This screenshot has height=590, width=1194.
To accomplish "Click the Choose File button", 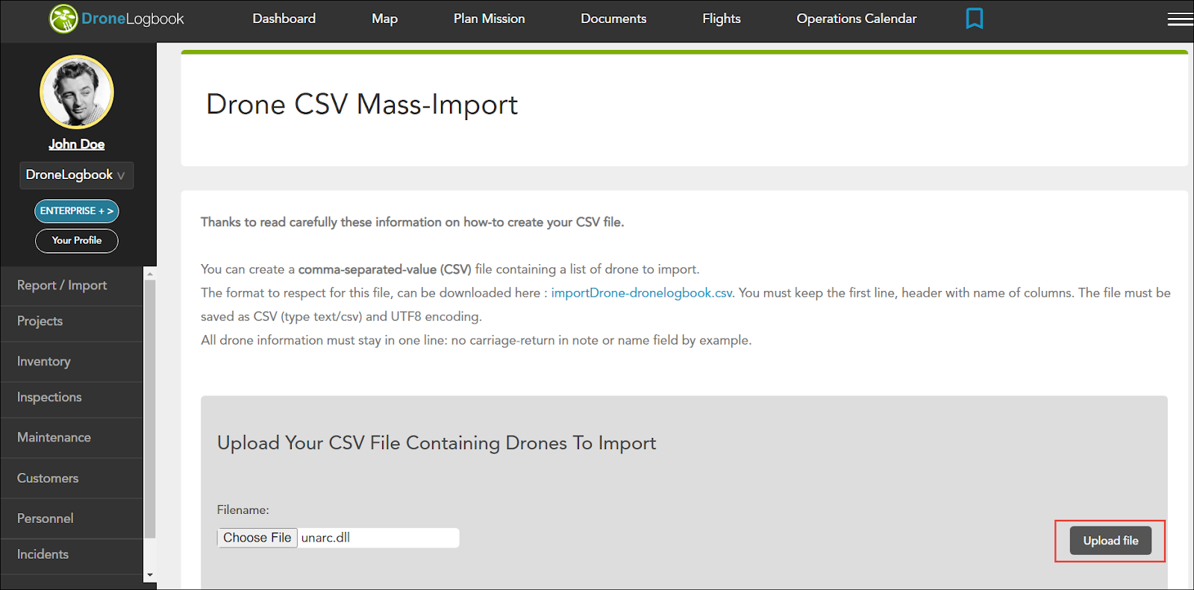I will click(x=257, y=538).
